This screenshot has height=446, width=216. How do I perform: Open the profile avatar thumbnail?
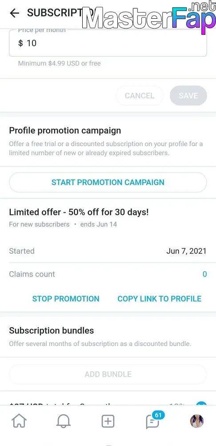tap(197, 421)
